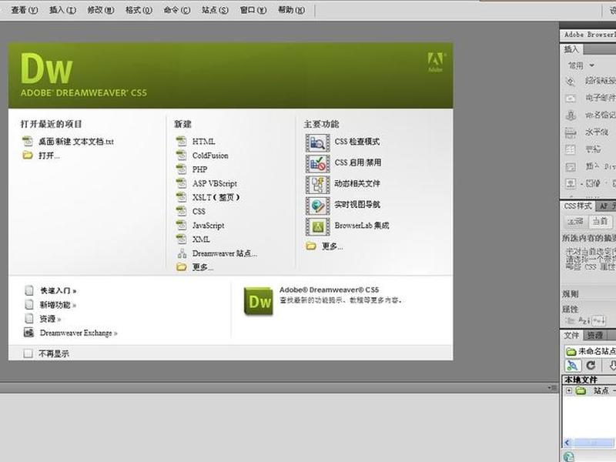Screen dimensions: 616x462
Task: Open the 新增功能 link
Action: pyautogui.click(x=59, y=305)
